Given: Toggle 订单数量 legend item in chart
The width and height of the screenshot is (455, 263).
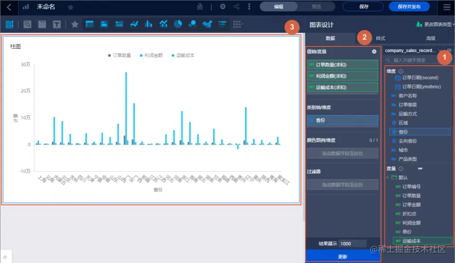Looking at the screenshot, I should [x=119, y=55].
